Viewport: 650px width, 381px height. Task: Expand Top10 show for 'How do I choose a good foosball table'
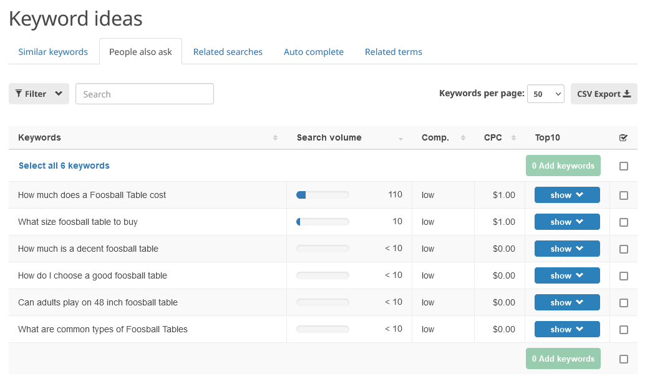(x=567, y=275)
